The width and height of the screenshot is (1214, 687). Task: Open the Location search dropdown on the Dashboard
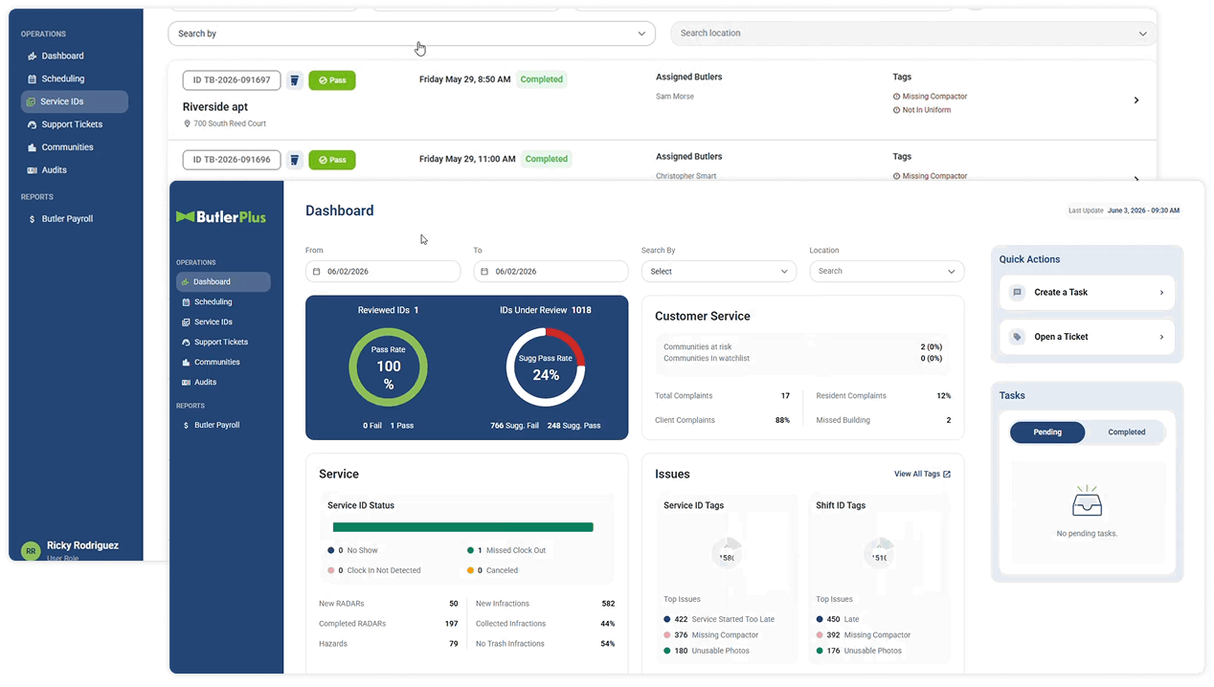click(887, 272)
